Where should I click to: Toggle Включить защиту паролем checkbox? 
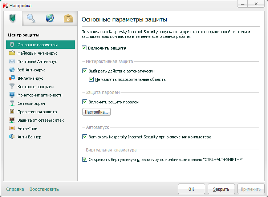click(85, 102)
